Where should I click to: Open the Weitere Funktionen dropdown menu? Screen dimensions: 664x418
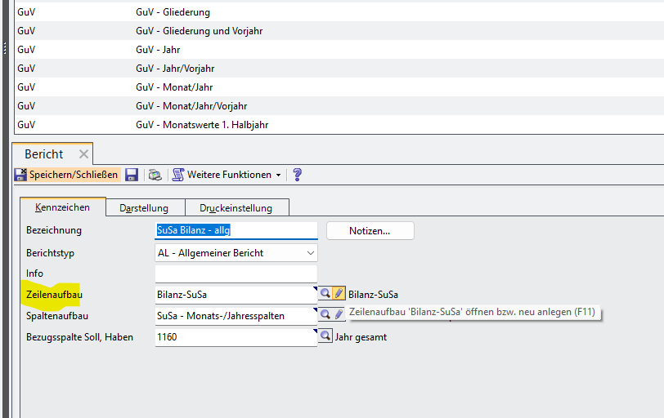coord(227,175)
